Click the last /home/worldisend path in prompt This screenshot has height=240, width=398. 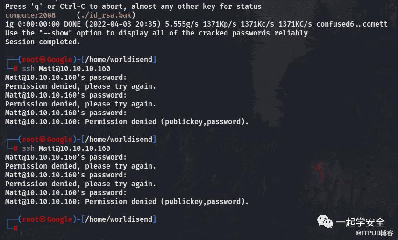119,219
